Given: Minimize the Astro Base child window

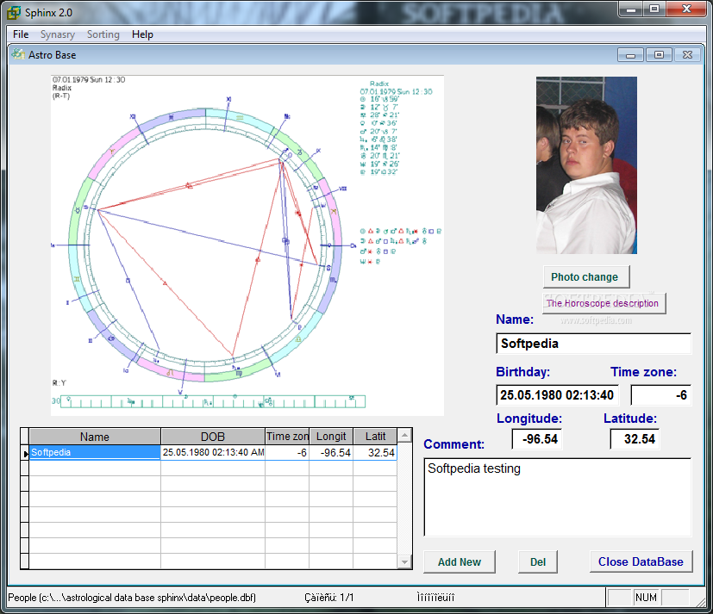Looking at the screenshot, I should click(x=630, y=55).
